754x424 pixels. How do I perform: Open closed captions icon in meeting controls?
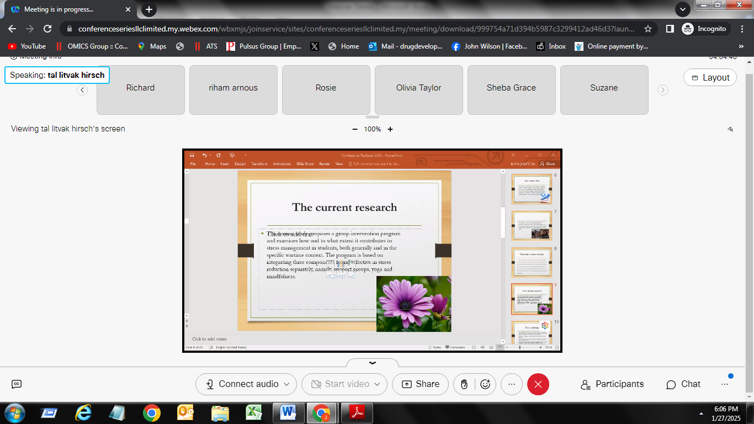click(17, 384)
